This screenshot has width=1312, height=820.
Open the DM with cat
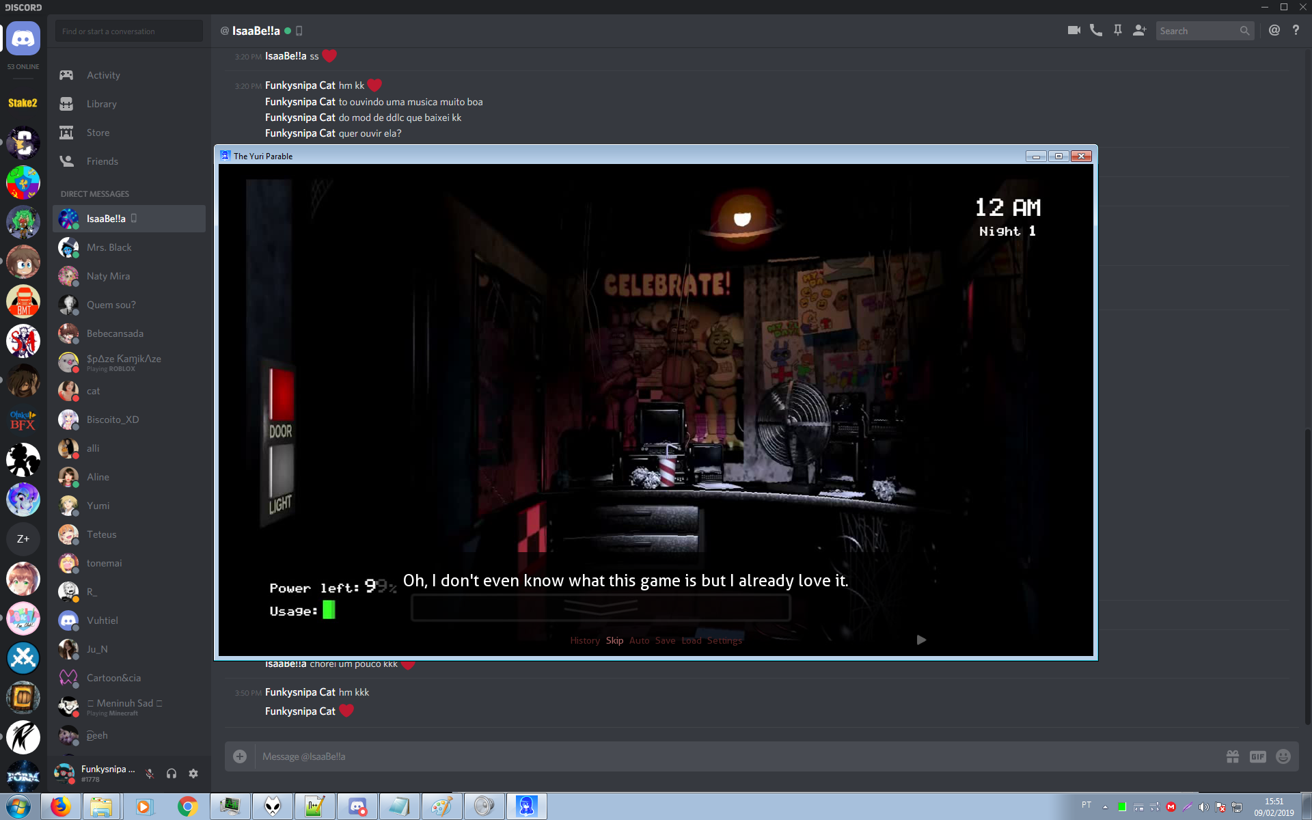(129, 391)
